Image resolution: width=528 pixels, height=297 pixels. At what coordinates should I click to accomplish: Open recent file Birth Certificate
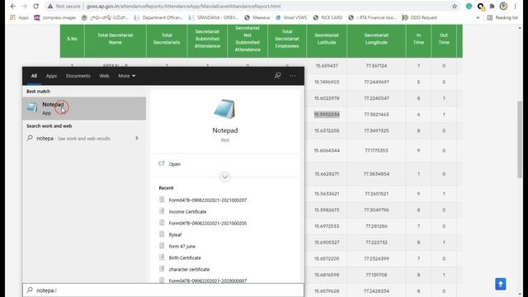click(x=185, y=257)
